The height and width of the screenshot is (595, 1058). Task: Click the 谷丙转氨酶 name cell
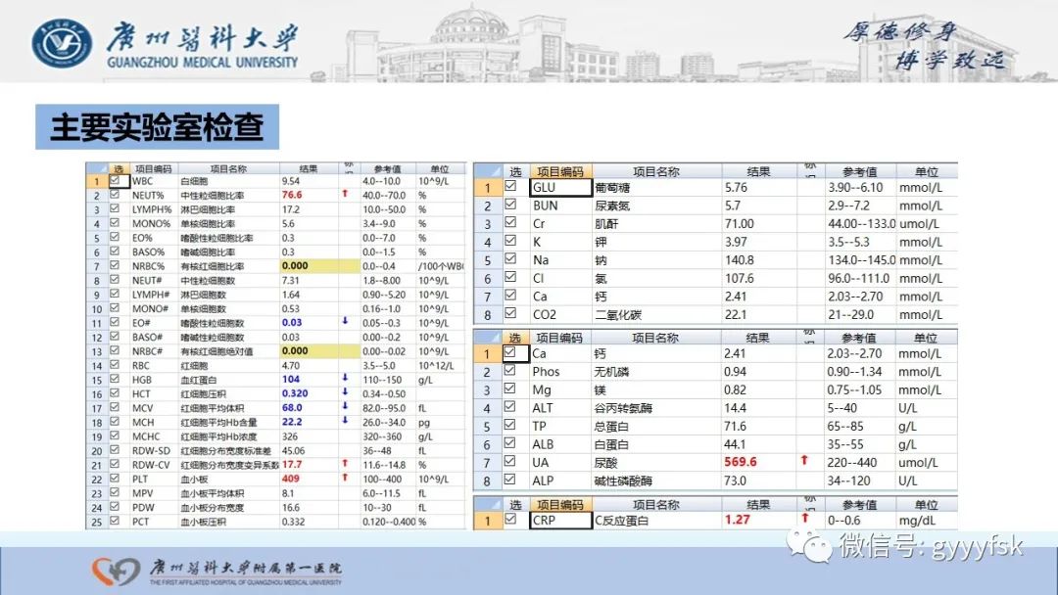click(657, 408)
